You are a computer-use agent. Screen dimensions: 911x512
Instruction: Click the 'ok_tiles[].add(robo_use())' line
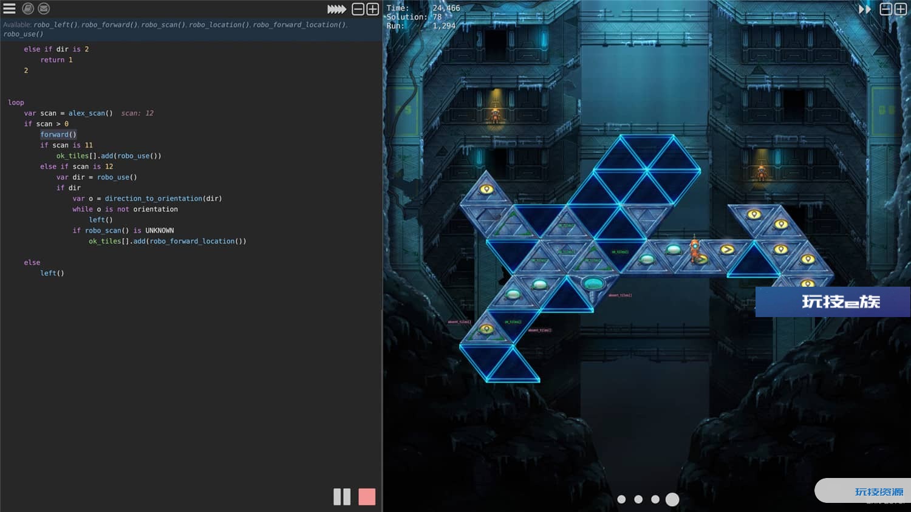pos(109,156)
